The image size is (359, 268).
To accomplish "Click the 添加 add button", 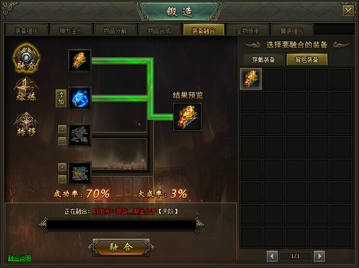I will coord(61,98).
